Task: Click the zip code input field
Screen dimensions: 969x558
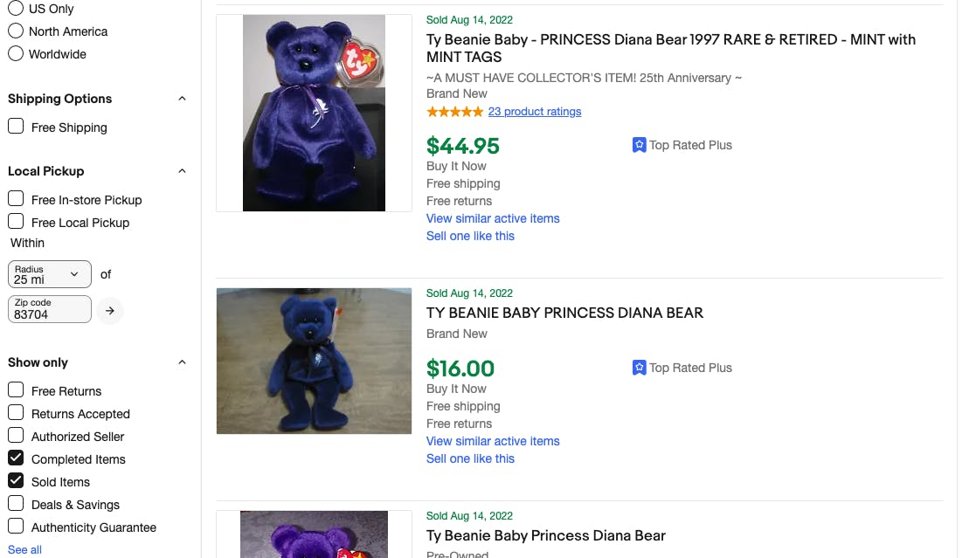Action: [x=50, y=310]
